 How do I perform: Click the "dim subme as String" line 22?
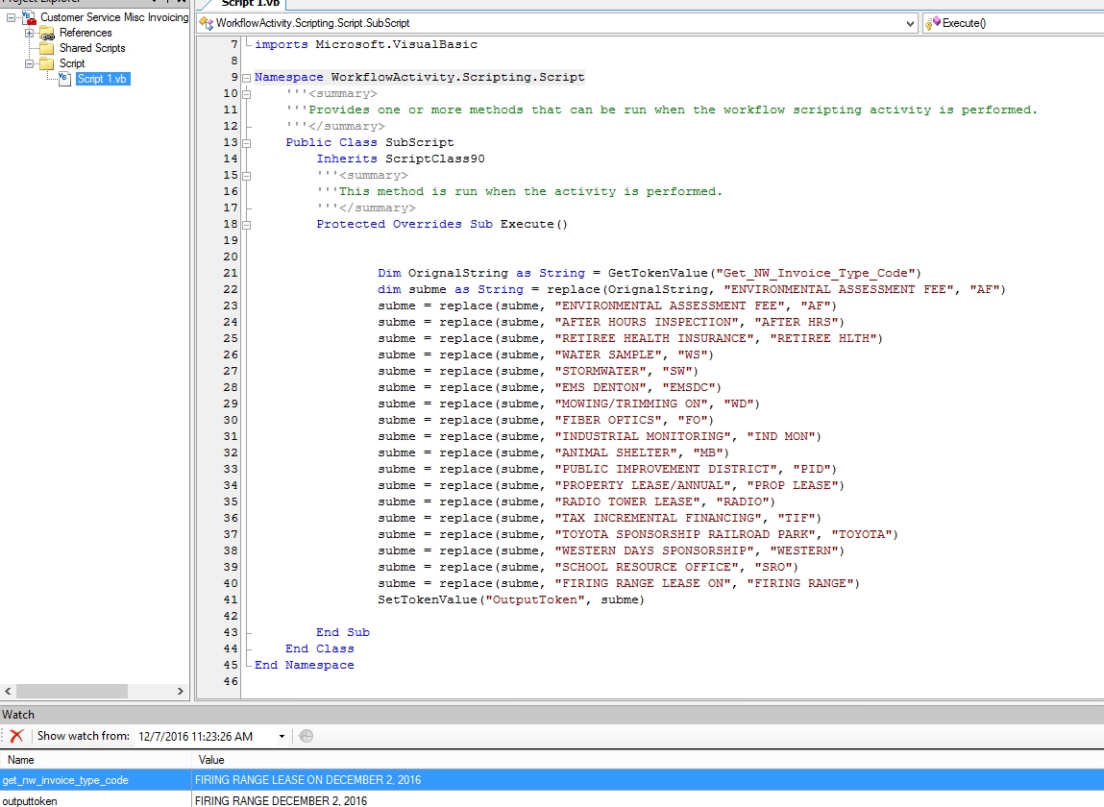coord(692,289)
